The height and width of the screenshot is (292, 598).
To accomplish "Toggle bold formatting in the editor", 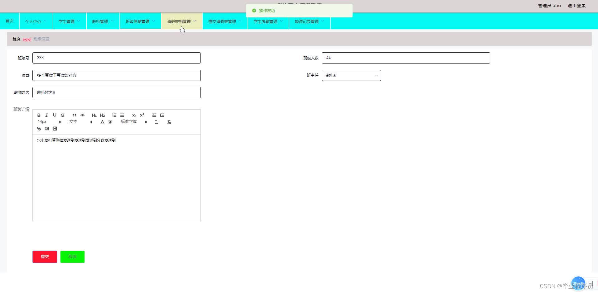I will 39,115.
